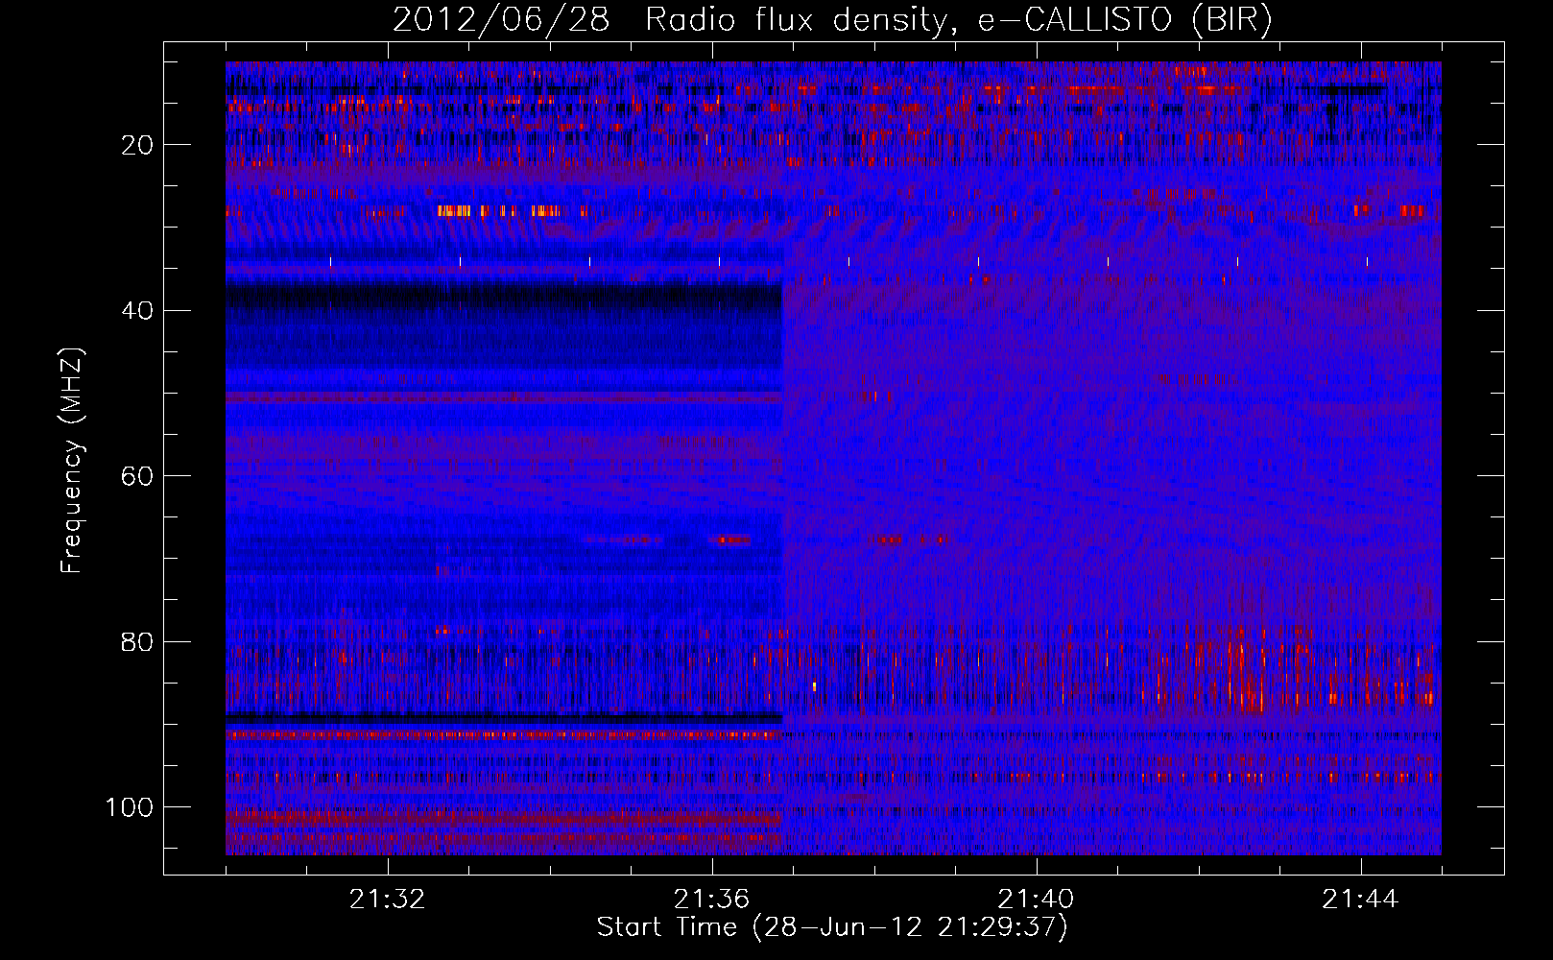
Task: Click the '100' frequency tick label
Action: click(130, 807)
